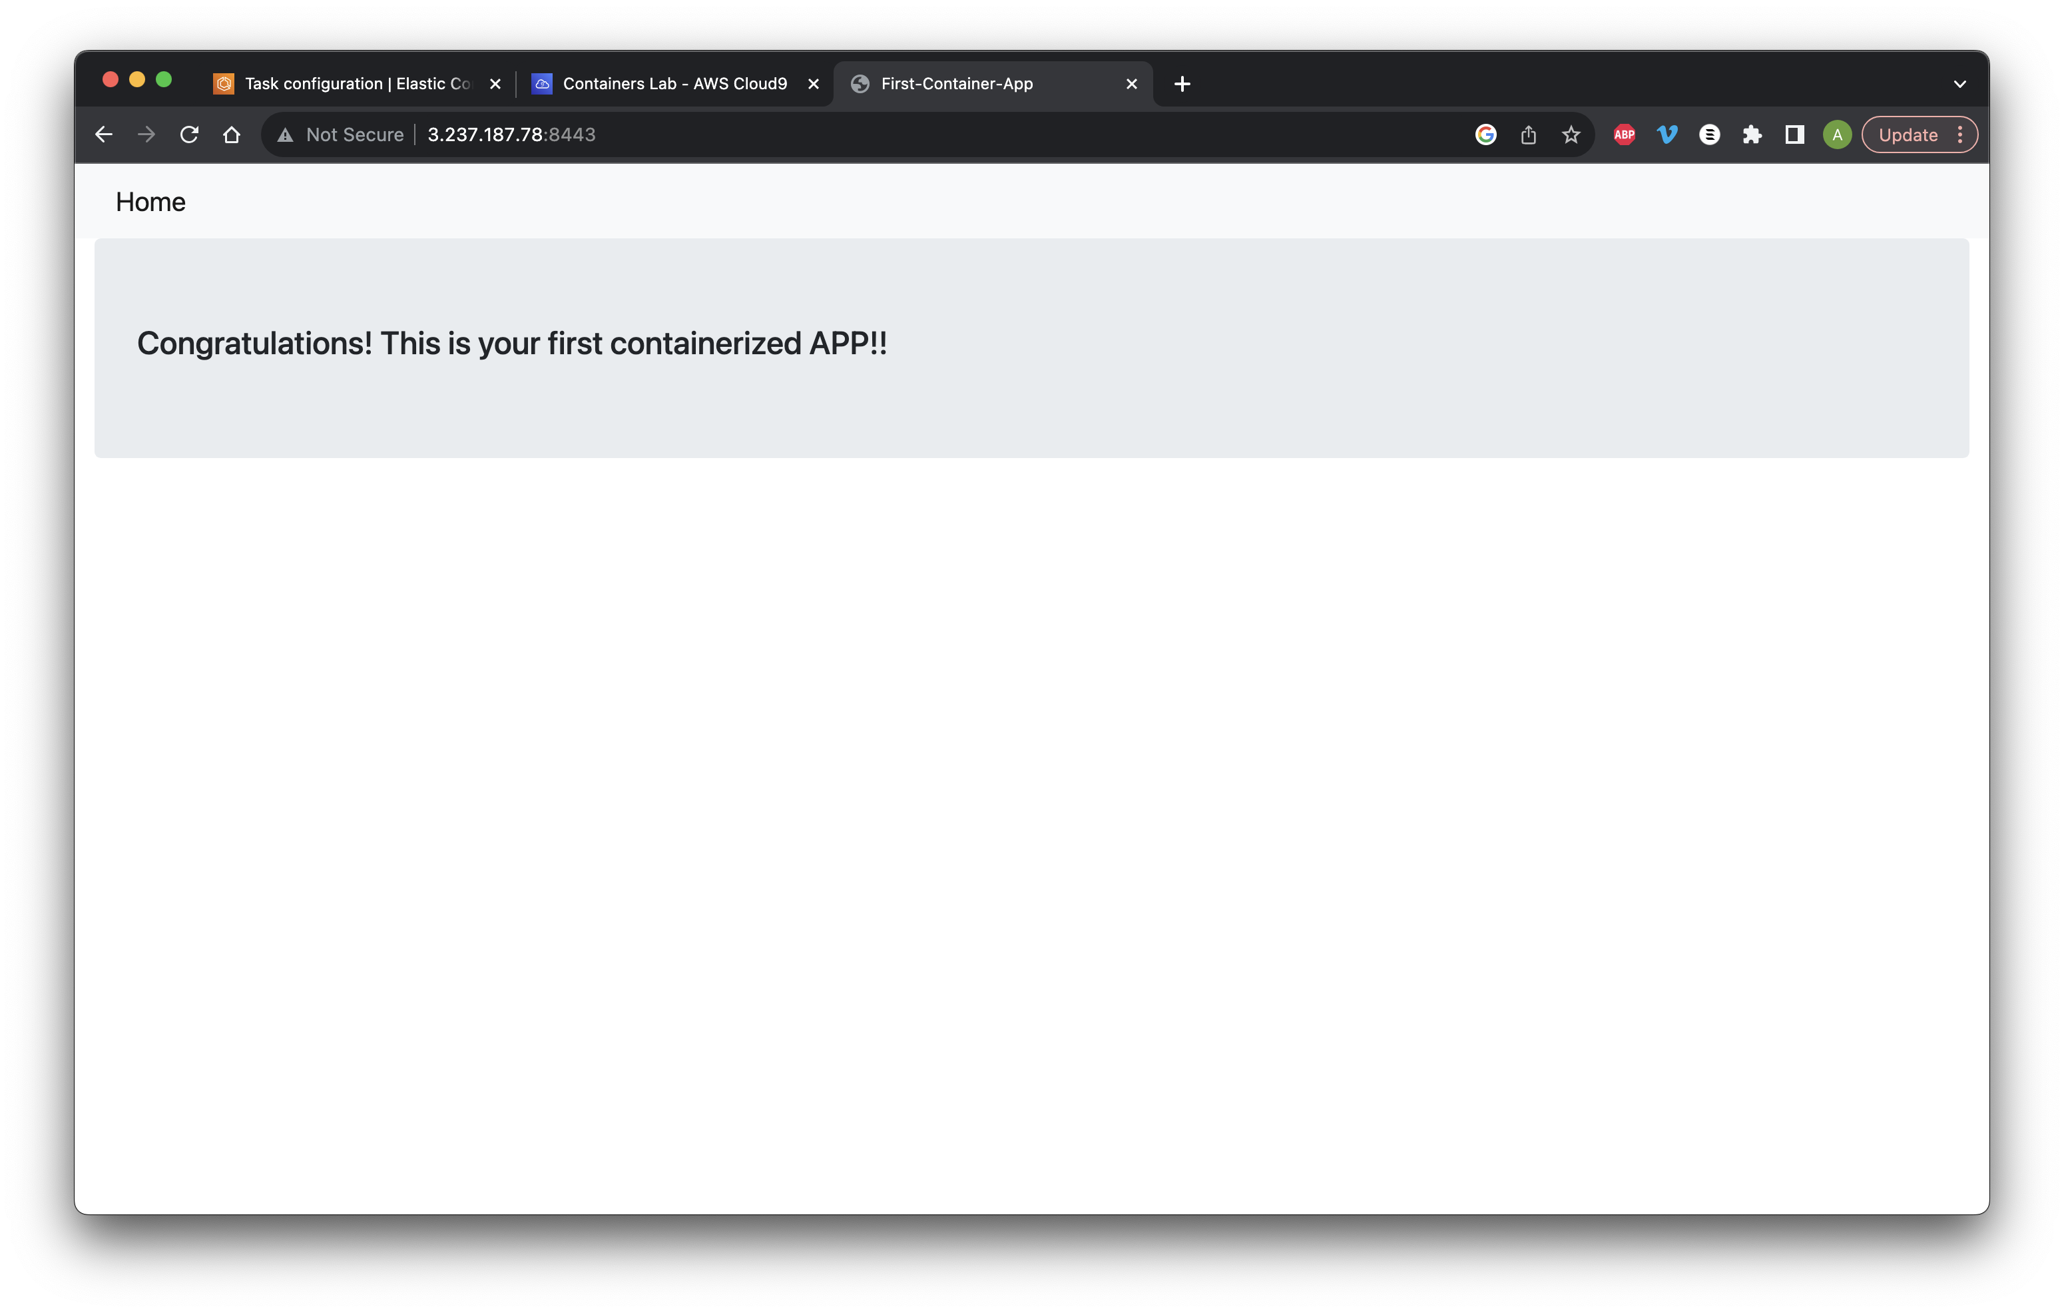Click the Congratulations heading text
This screenshot has width=2064, height=1313.
[x=512, y=344]
